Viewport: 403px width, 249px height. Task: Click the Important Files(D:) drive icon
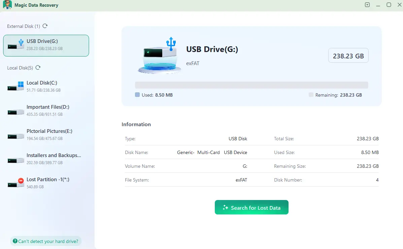coord(16,112)
